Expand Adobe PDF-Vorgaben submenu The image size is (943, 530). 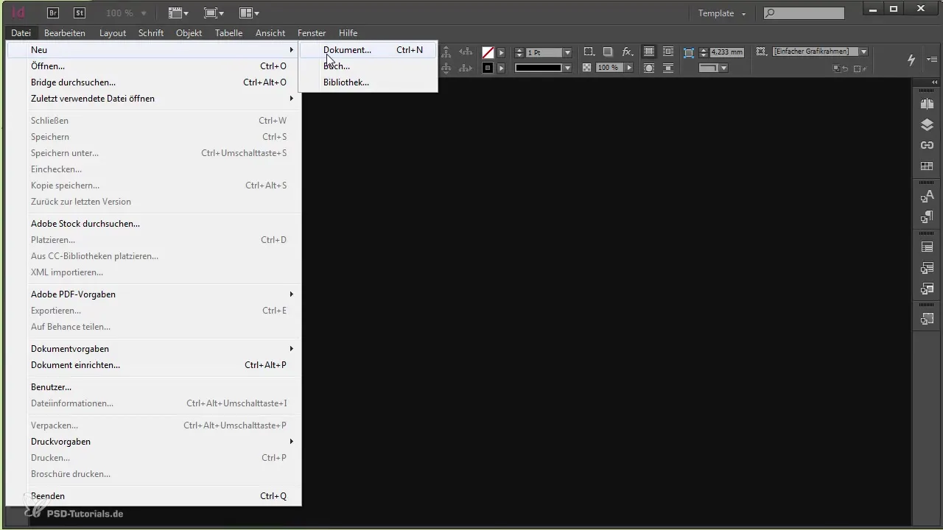point(153,294)
